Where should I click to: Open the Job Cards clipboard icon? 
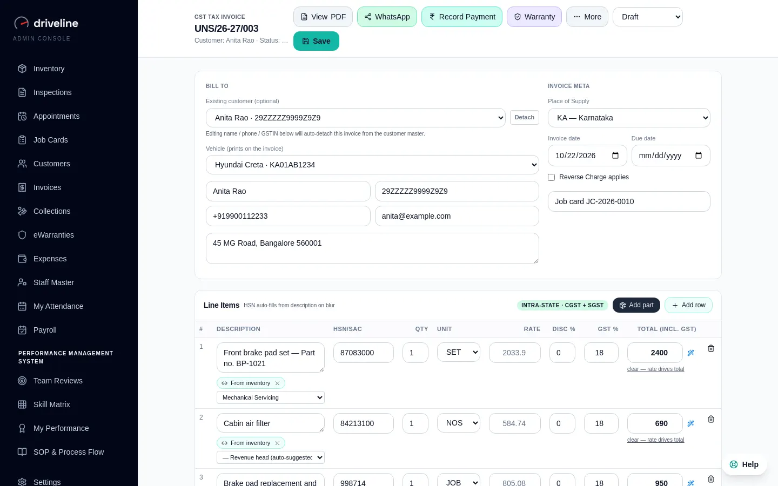click(x=22, y=140)
